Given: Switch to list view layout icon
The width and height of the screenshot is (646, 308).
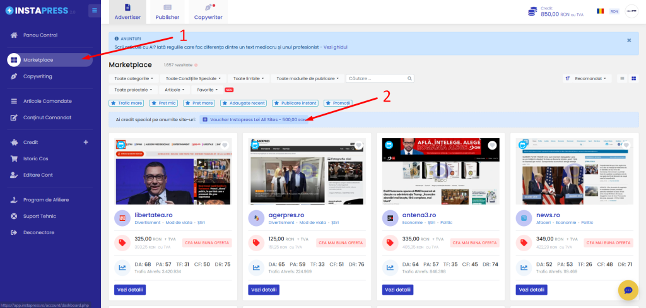Looking at the screenshot, I should click(622, 78).
